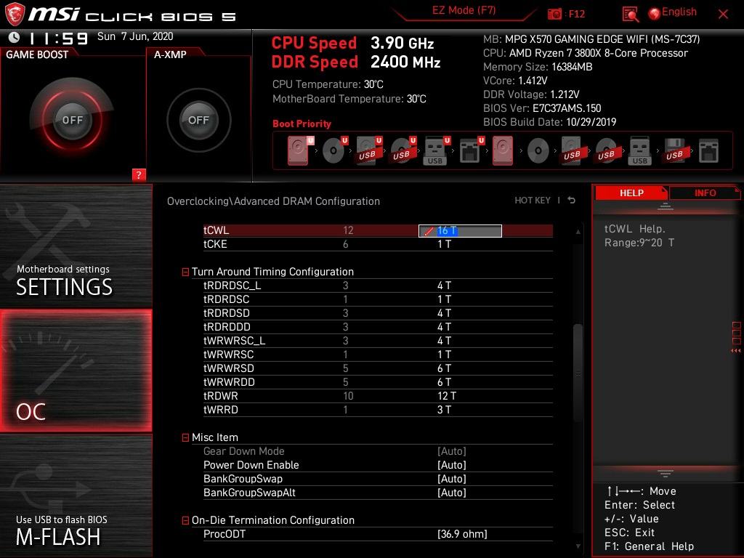Select the tWRWRSD timing row

click(378, 368)
